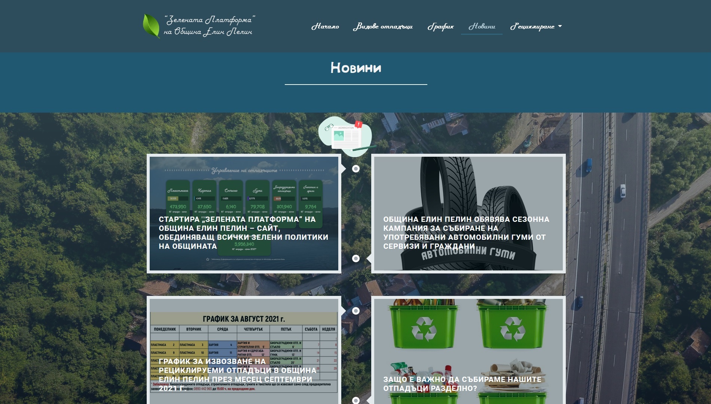This screenshot has height=404, width=711.
Task: Open article on separate waste collection importance
Action: point(462,383)
